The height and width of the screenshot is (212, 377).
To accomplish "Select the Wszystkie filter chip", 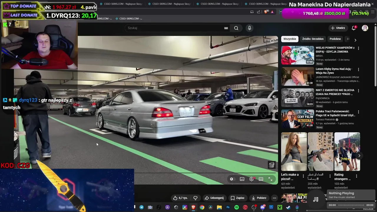I will click(290, 39).
